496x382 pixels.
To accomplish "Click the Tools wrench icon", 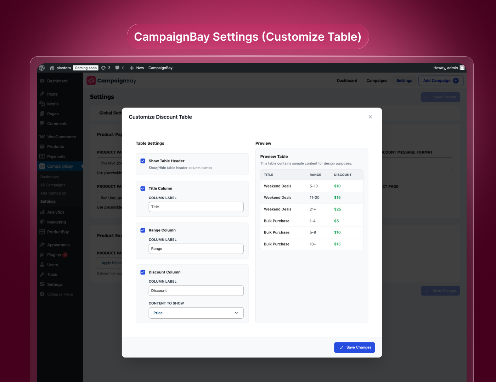I will [42, 274].
